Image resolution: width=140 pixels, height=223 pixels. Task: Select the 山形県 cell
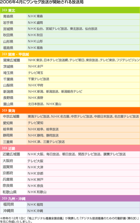tap(13, 41)
